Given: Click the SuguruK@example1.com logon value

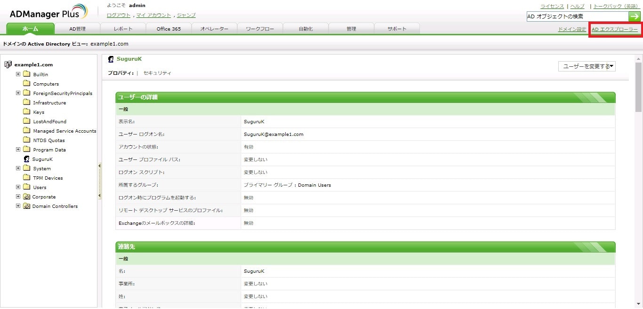Looking at the screenshot, I should (x=273, y=134).
